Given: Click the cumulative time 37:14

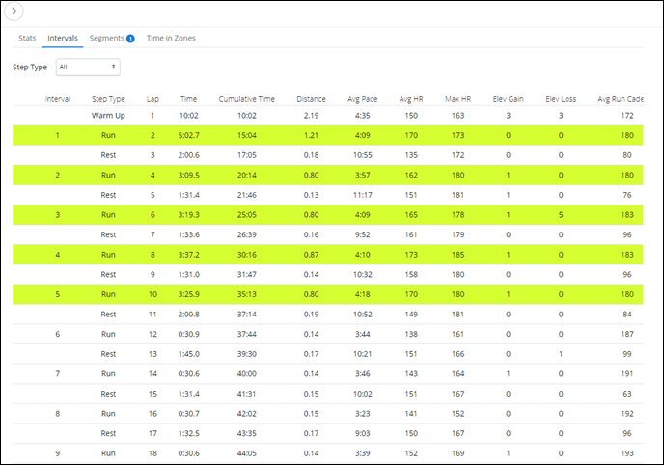Looking at the screenshot, I should pos(246,315).
